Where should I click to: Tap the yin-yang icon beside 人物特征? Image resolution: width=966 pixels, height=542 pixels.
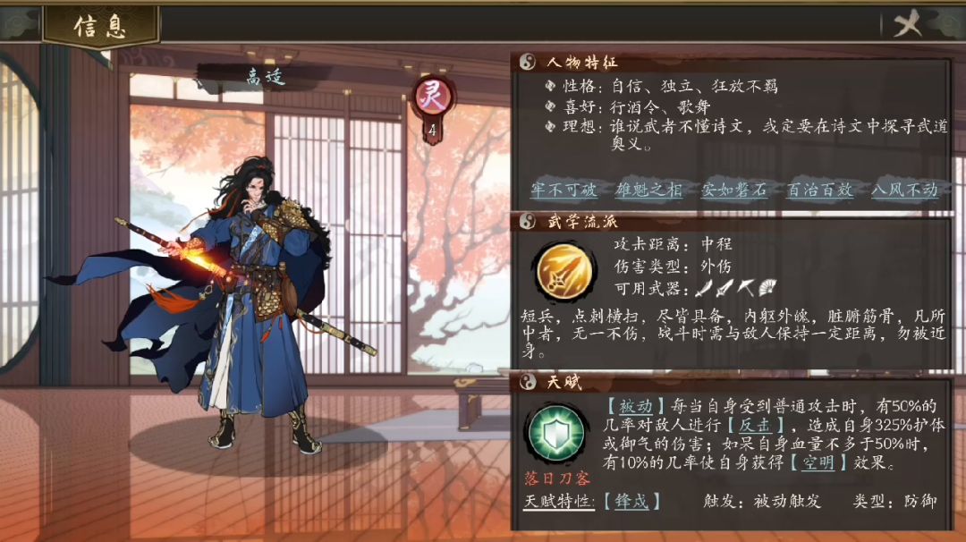pyautogui.click(x=528, y=63)
